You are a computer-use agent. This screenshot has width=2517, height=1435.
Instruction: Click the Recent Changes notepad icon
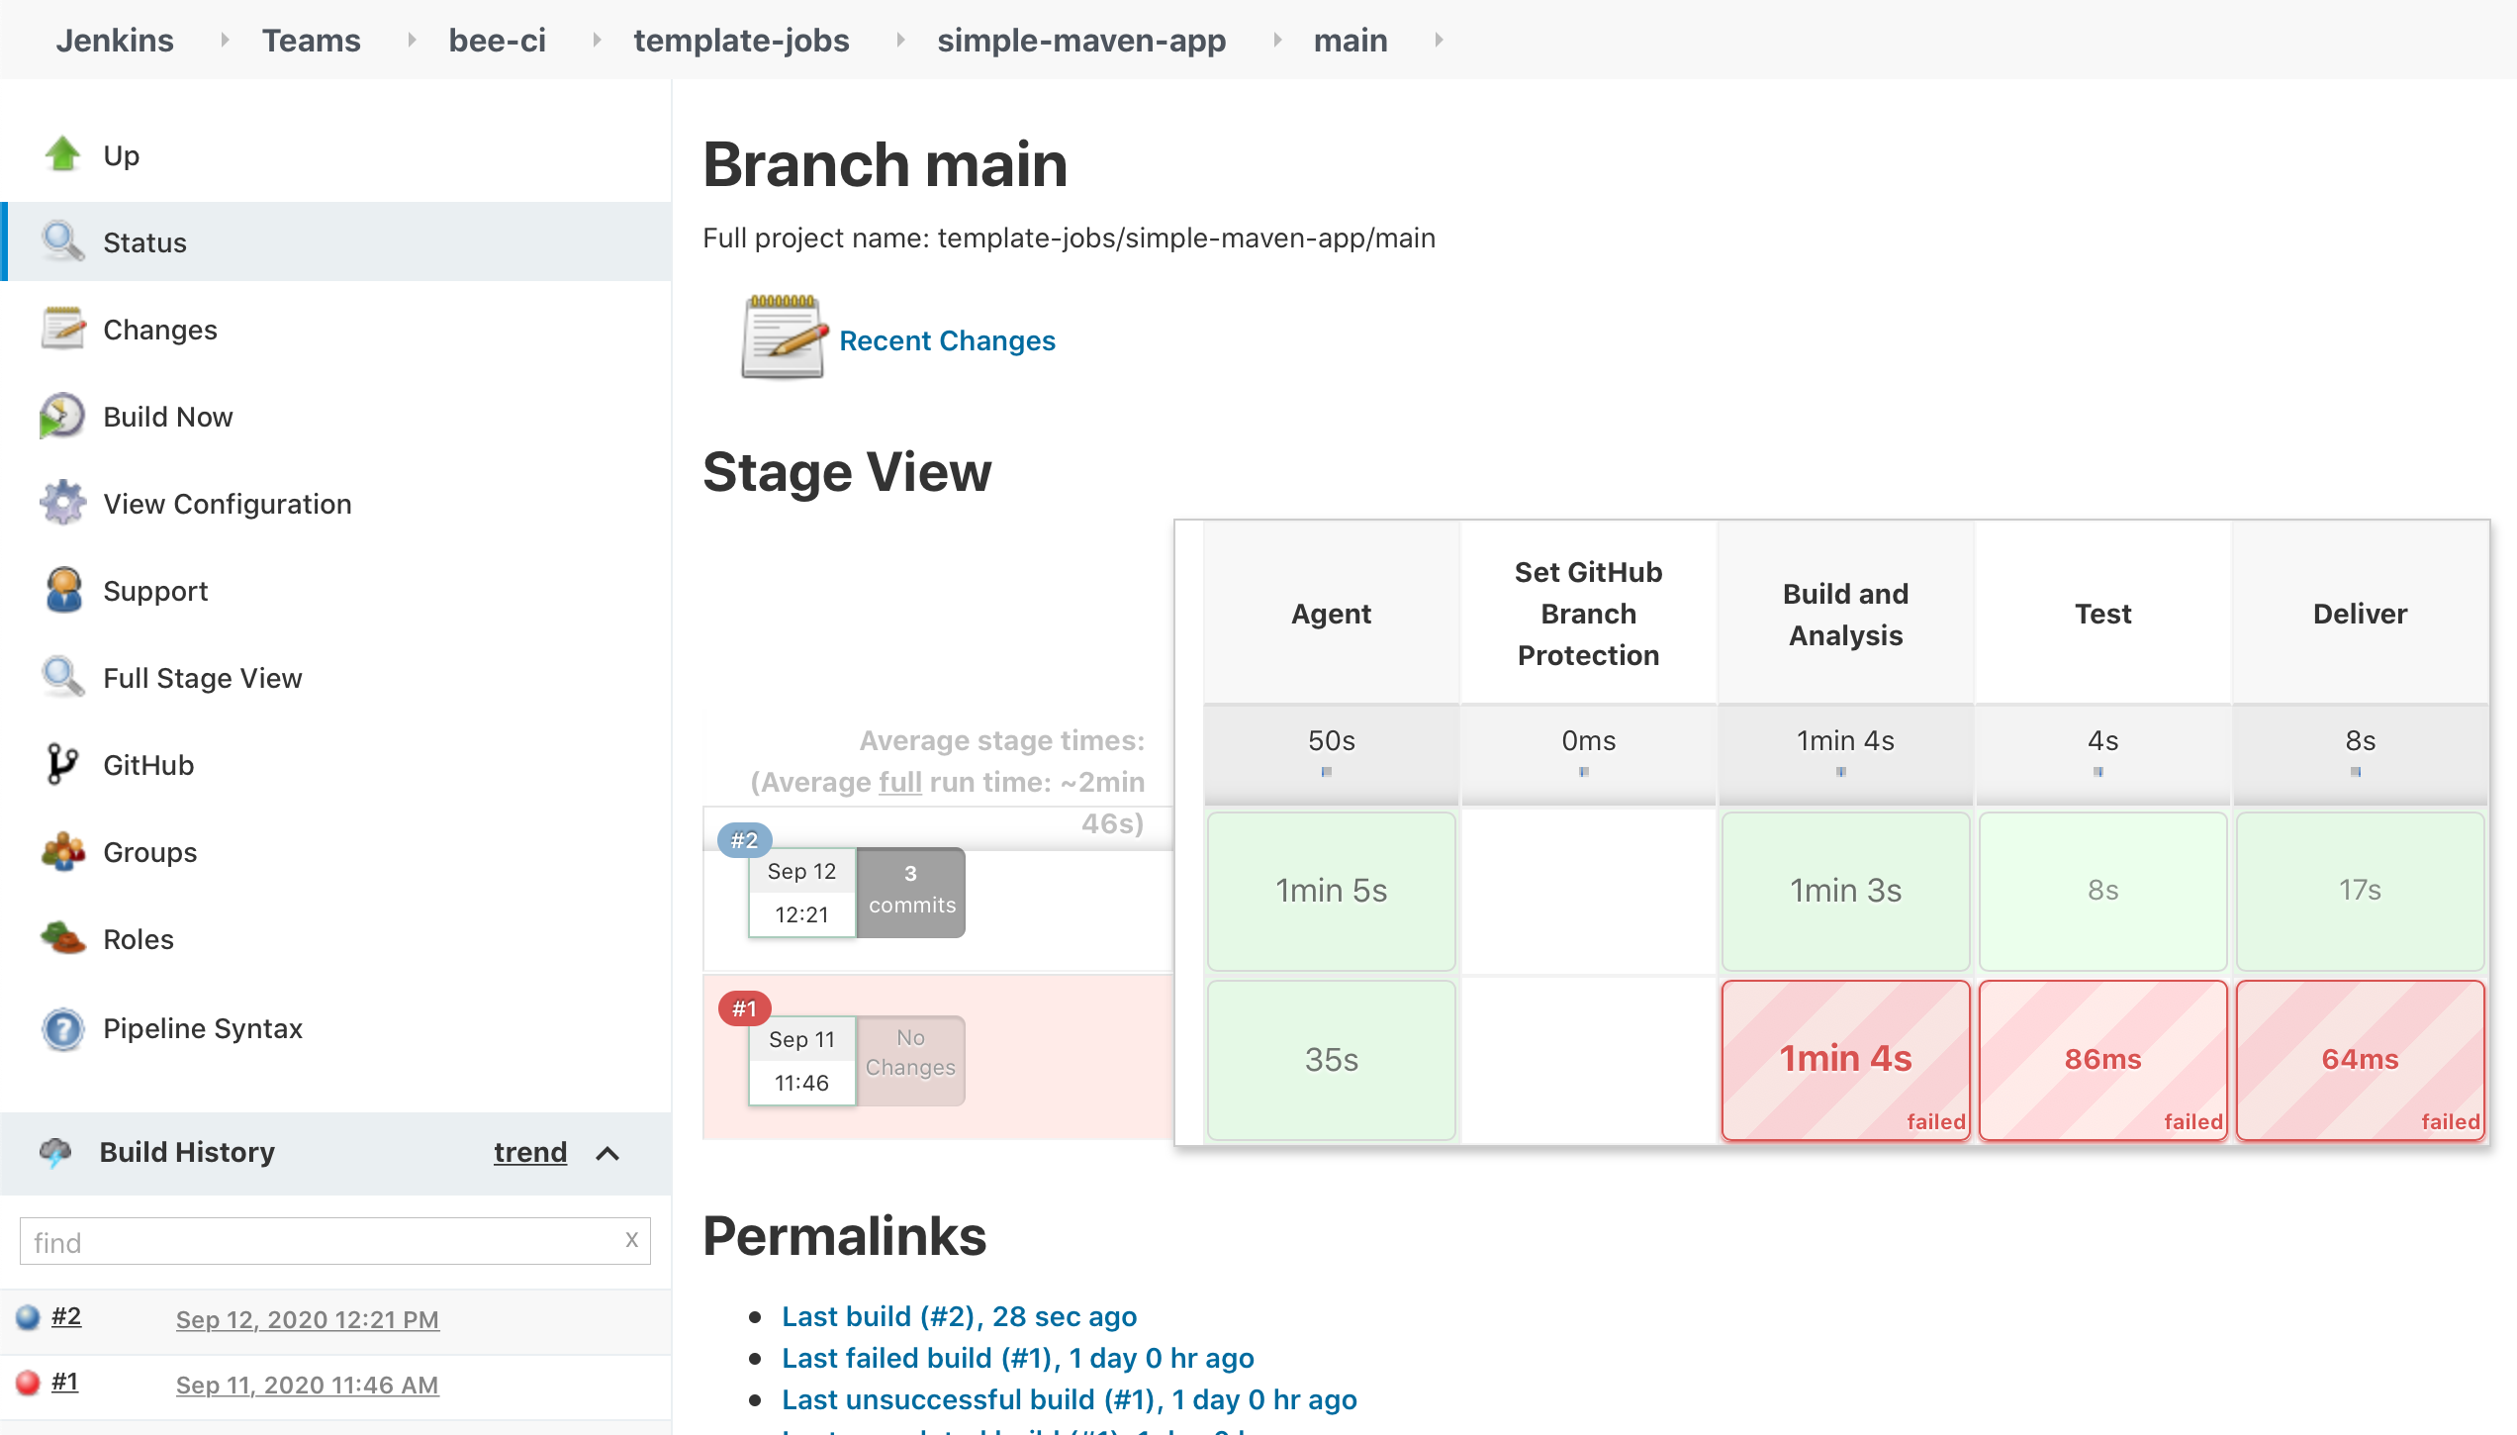tap(783, 338)
